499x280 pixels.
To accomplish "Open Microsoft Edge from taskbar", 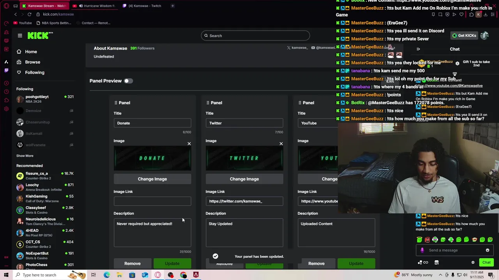I will click(x=106, y=275).
